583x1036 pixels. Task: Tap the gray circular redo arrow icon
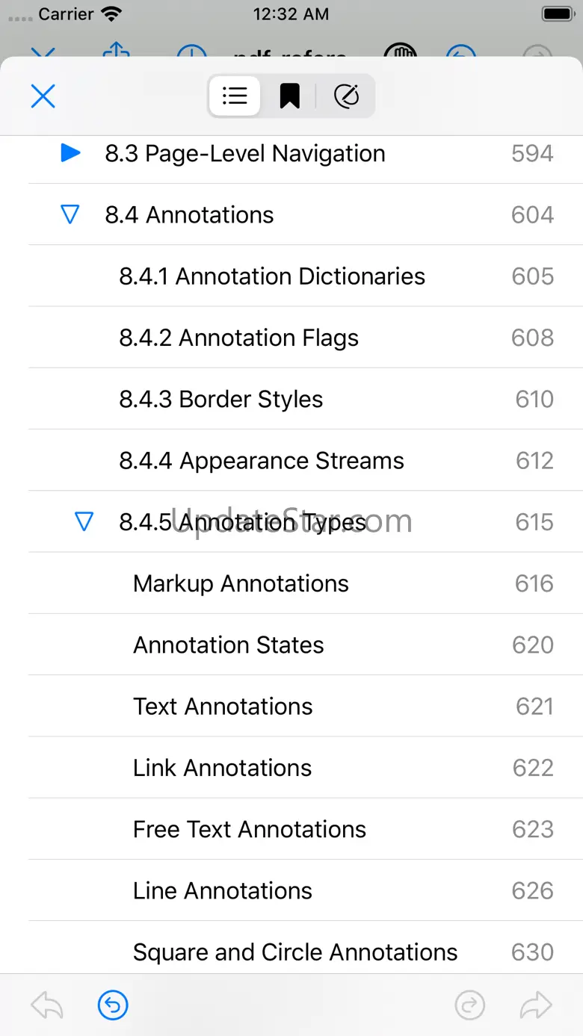coord(470,1005)
